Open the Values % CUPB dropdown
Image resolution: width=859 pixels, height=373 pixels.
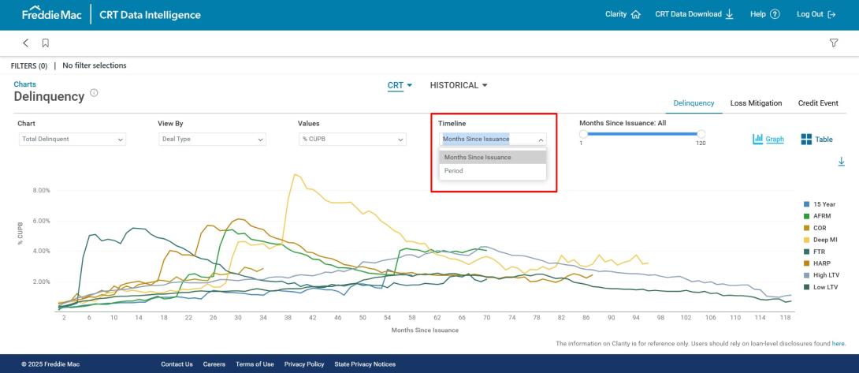pos(351,140)
